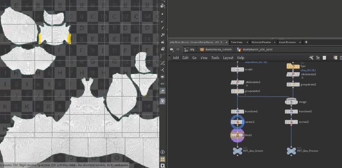
Task: Switch network view to list mode icon
Action: pyautogui.click(x=324, y=58)
